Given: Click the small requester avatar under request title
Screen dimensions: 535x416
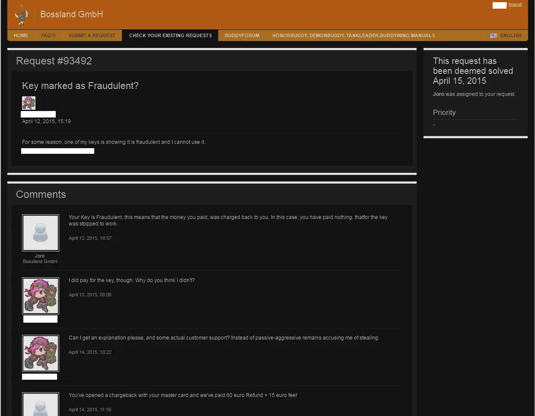Looking at the screenshot, I should pyautogui.click(x=29, y=103).
